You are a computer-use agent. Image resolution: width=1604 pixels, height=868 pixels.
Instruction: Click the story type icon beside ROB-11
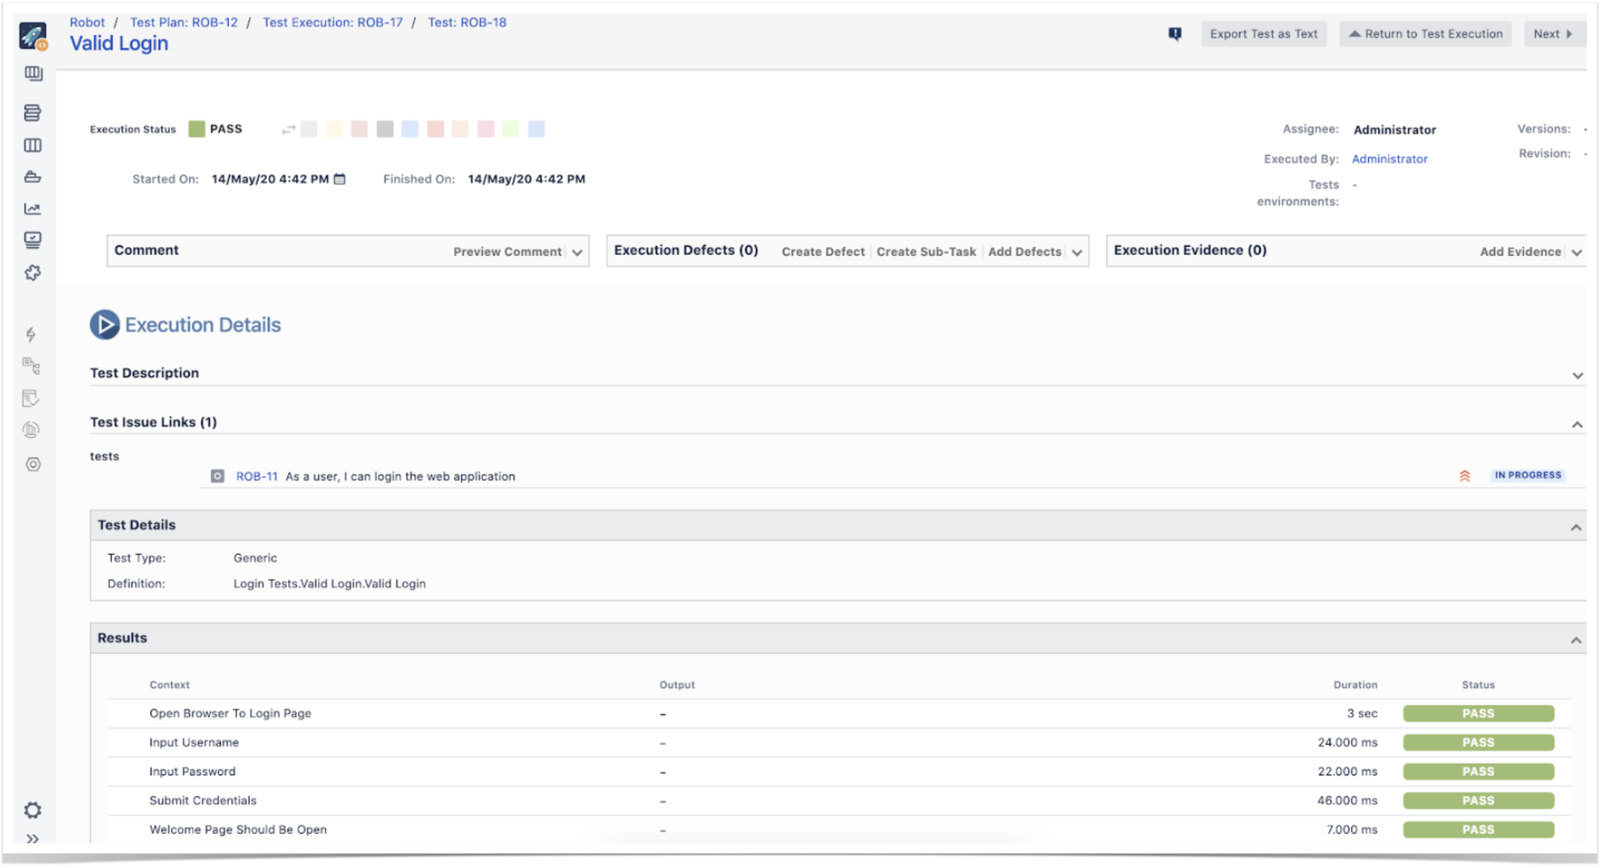(x=217, y=476)
